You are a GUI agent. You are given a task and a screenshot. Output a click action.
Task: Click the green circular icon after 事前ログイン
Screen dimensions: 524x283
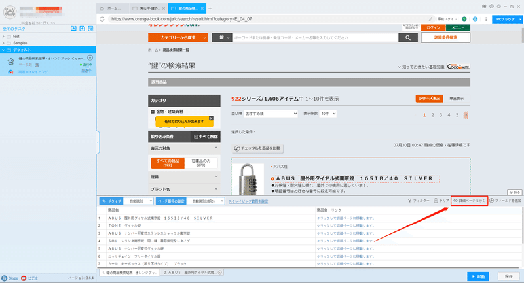pos(464,19)
